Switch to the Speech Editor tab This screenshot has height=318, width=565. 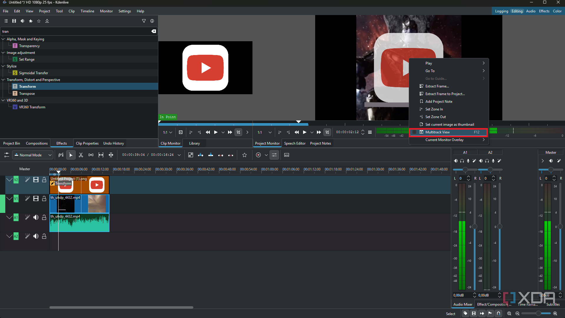pyautogui.click(x=295, y=143)
